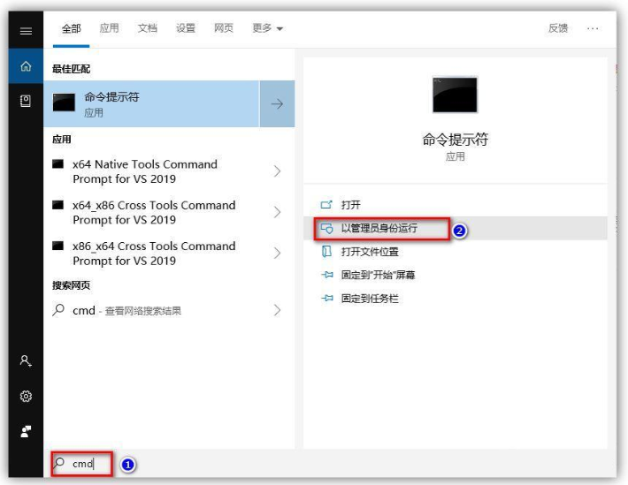Select the Home icon in the sidebar
Image resolution: width=628 pixels, height=485 pixels.
click(26, 66)
